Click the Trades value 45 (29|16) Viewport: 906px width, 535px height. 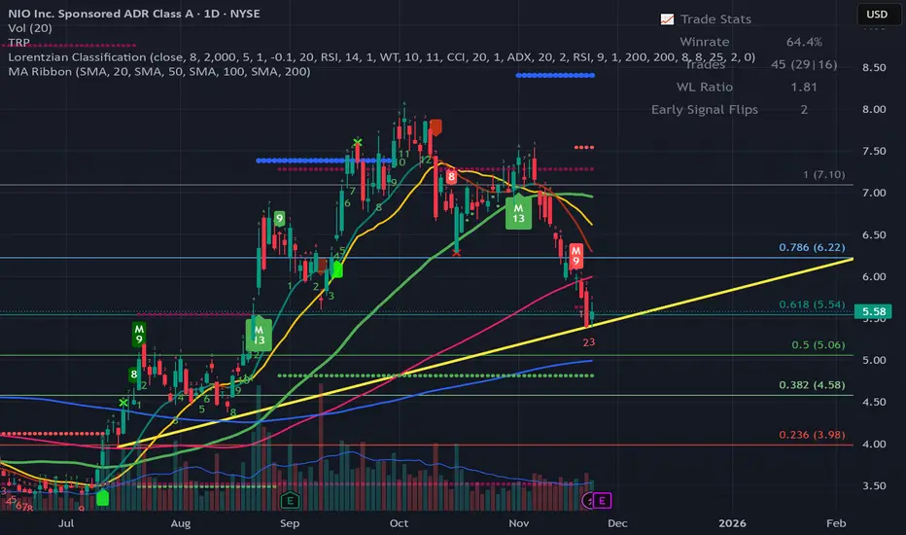(804, 64)
